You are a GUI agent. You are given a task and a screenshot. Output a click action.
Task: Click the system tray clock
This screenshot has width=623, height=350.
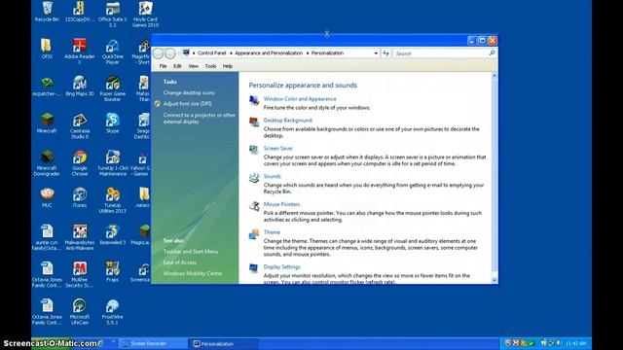(575, 343)
